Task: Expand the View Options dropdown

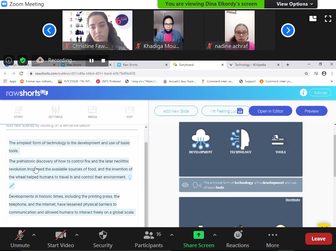Action: tap(292, 4)
